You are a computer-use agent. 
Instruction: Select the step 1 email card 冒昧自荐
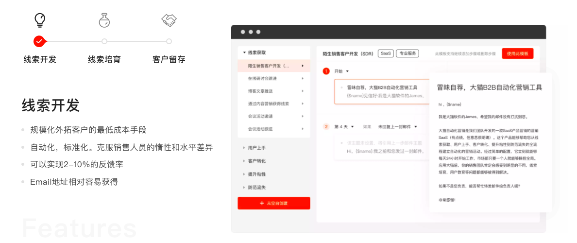click(382, 92)
